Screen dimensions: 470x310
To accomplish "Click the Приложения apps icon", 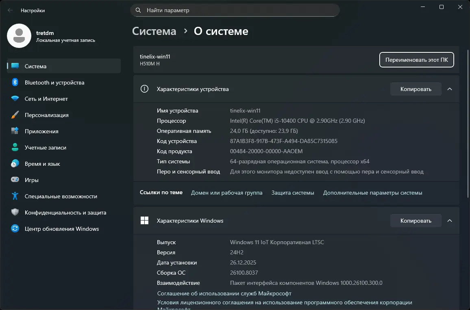I will pos(15,131).
